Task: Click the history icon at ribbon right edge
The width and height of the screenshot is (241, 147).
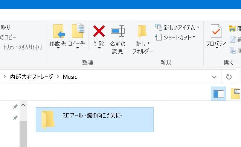Action: coord(233,51)
